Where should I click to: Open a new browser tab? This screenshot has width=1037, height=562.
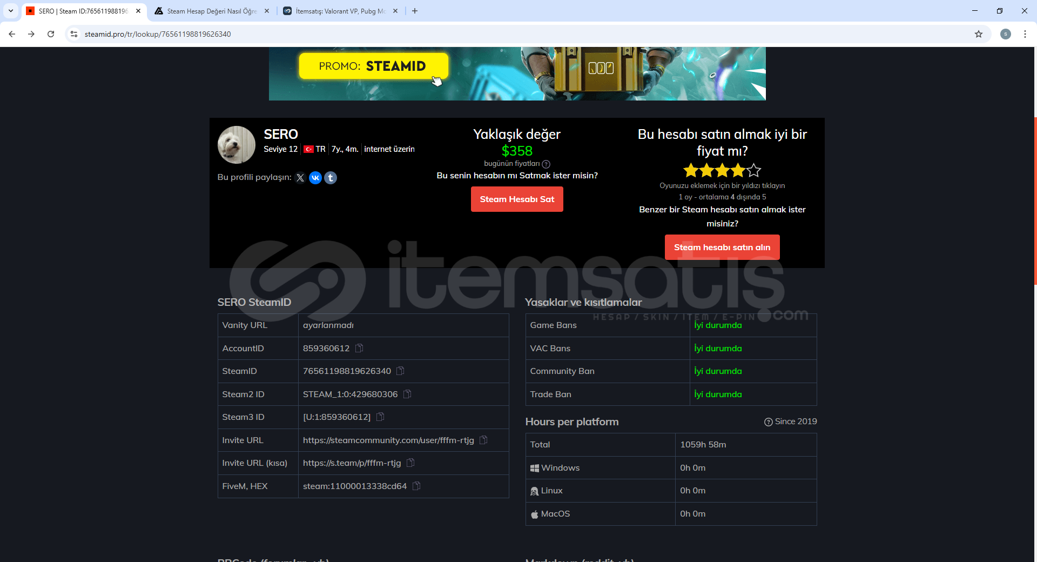[415, 11]
